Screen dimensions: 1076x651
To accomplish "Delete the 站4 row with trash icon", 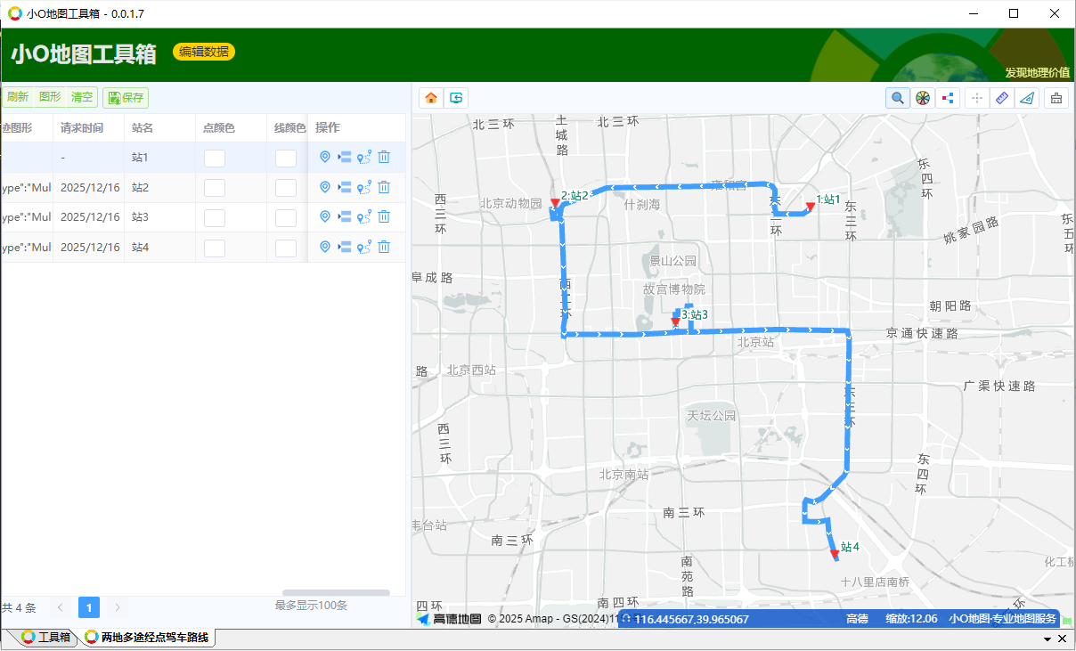I will (x=384, y=247).
